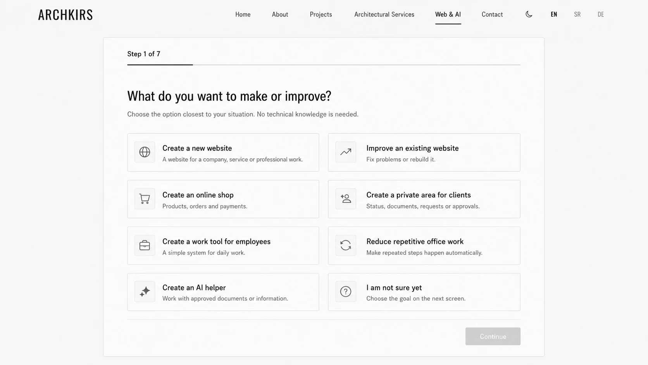
Task: Click the shopping cart icon
Action: coord(145,199)
